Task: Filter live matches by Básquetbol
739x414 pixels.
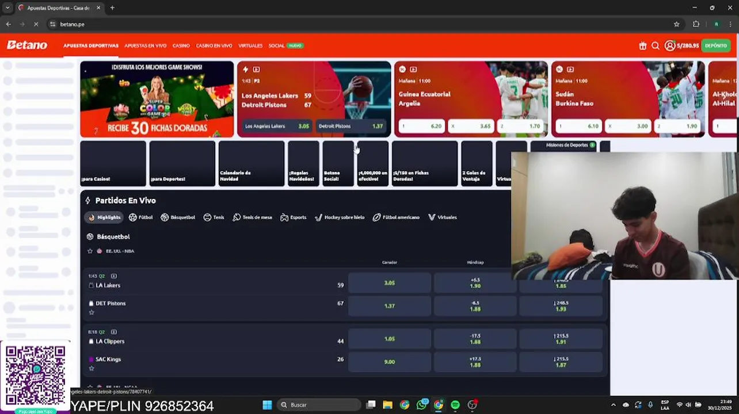Action: point(178,217)
